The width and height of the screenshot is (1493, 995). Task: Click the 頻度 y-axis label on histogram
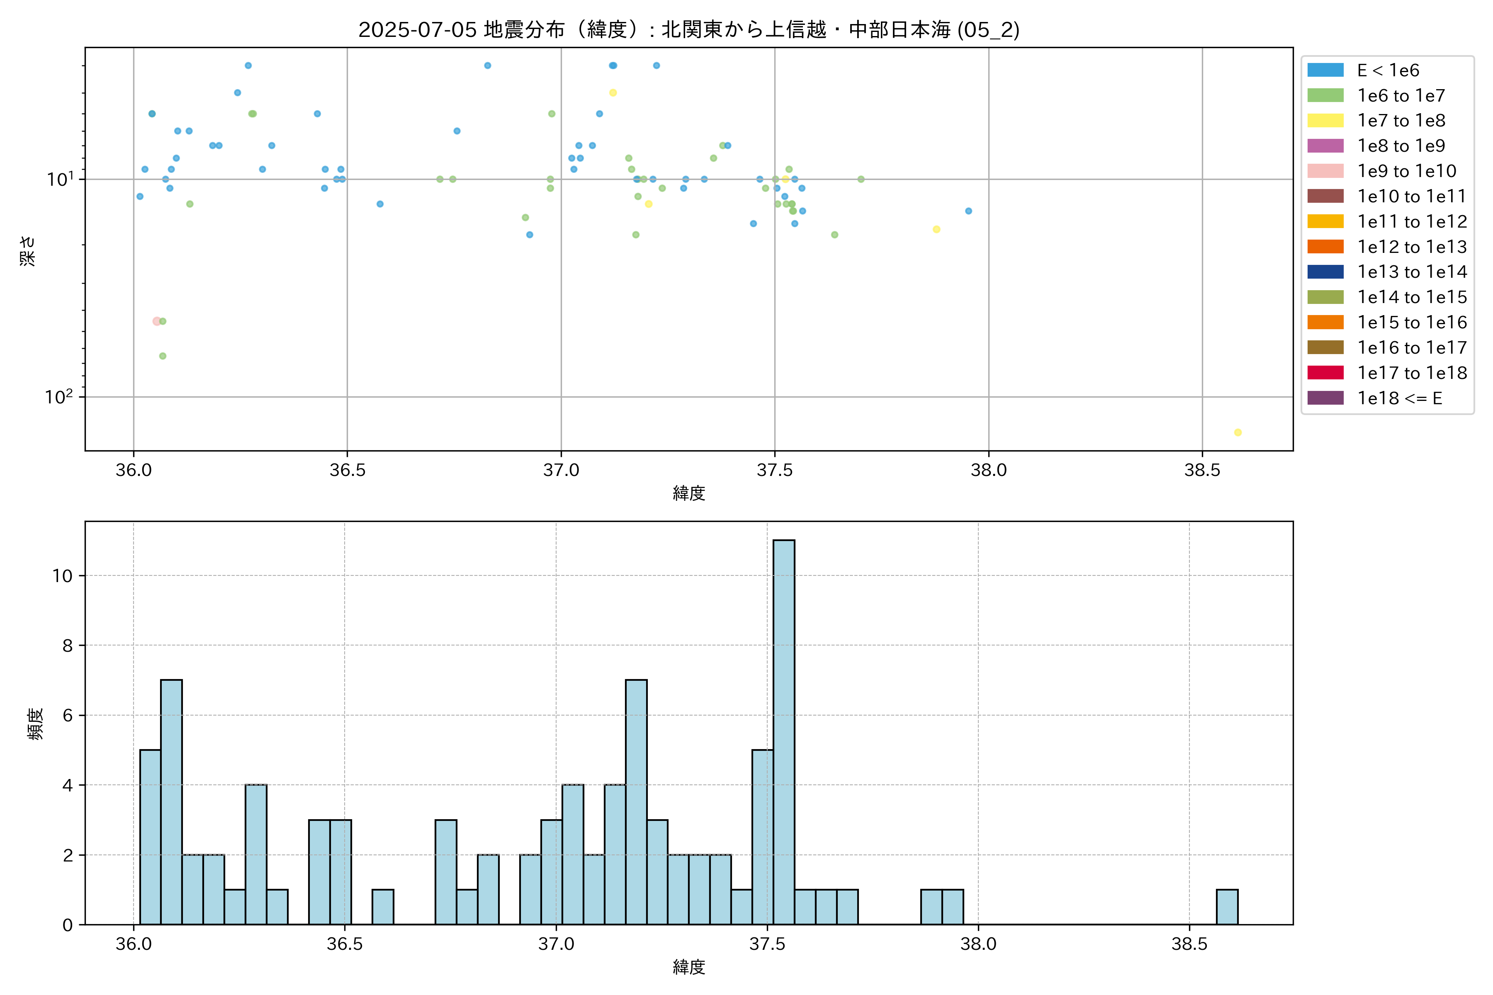click(x=36, y=723)
